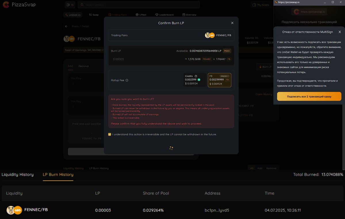Close the Confirm Burn LP dialog
The width and height of the screenshot is (345, 219).
point(232,23)
